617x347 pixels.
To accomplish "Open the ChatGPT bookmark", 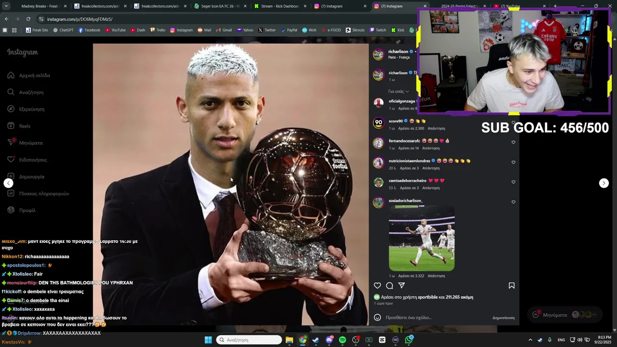I will tap(63, 30).
